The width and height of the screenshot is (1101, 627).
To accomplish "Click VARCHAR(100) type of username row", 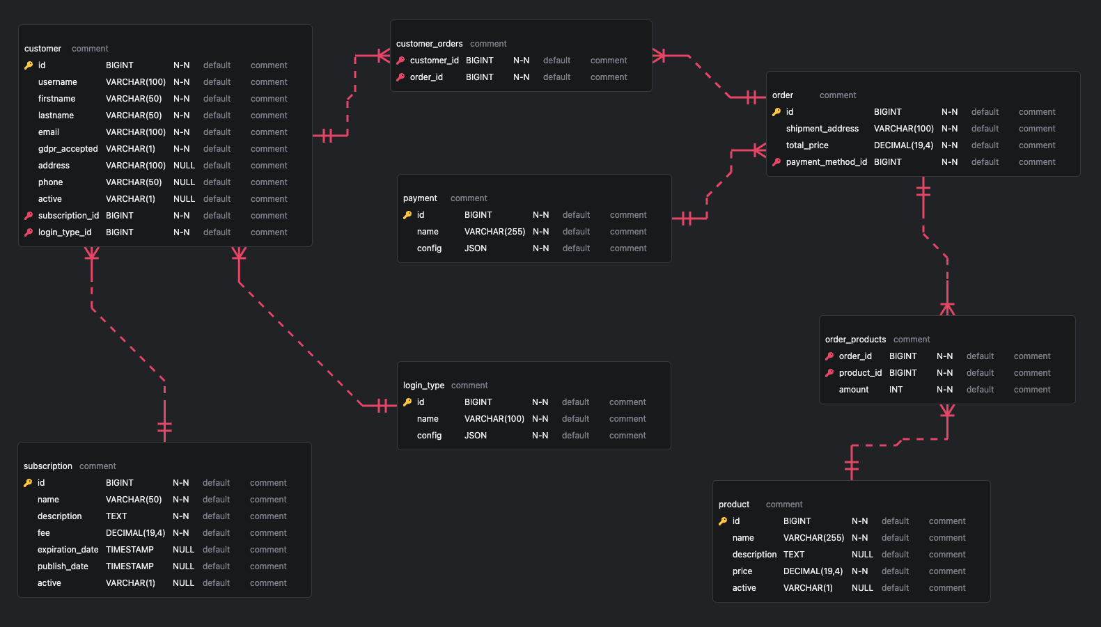I will 136,82.
